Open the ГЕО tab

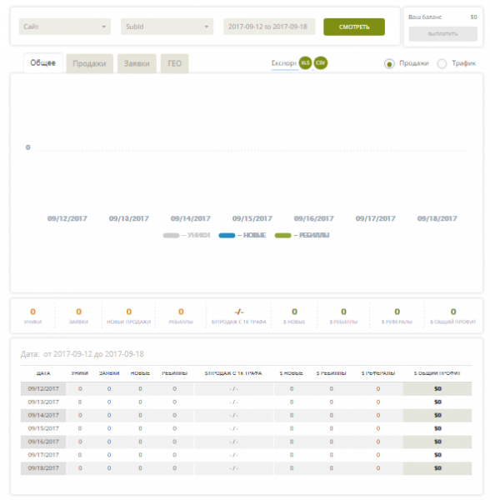click(x=175, y=64)
